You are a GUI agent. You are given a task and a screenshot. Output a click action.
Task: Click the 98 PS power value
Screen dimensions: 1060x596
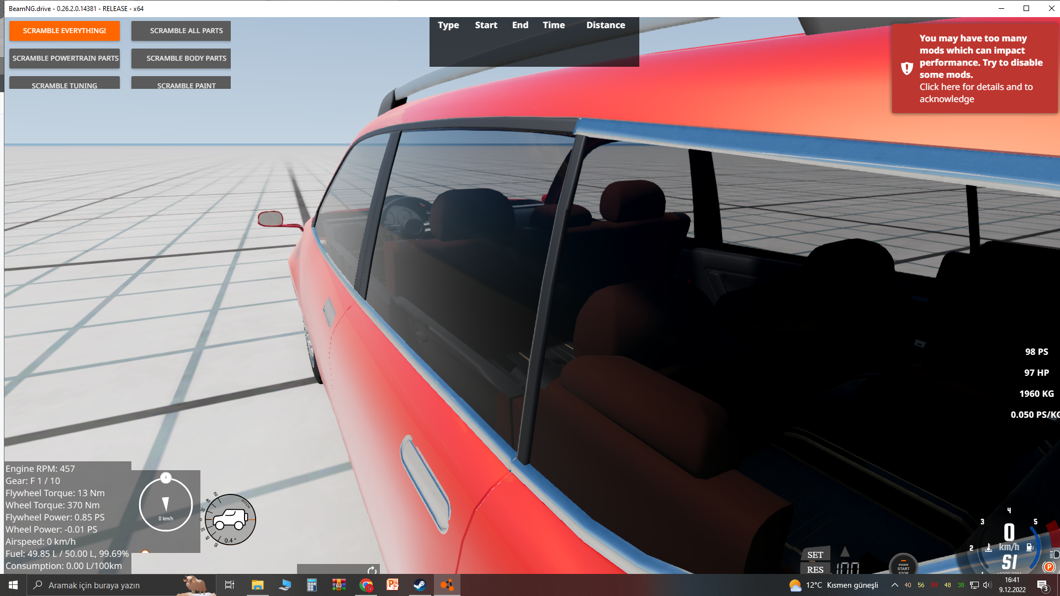(1036, 352)
